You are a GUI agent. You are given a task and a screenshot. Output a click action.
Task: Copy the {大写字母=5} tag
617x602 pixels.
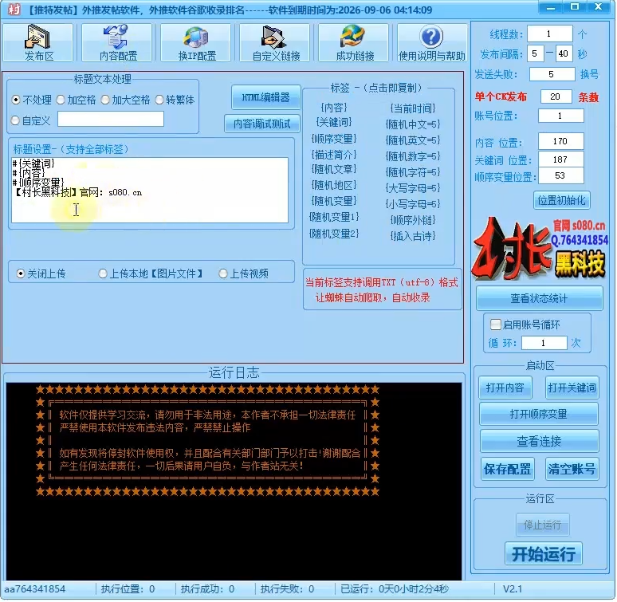[x=413, y=188]
